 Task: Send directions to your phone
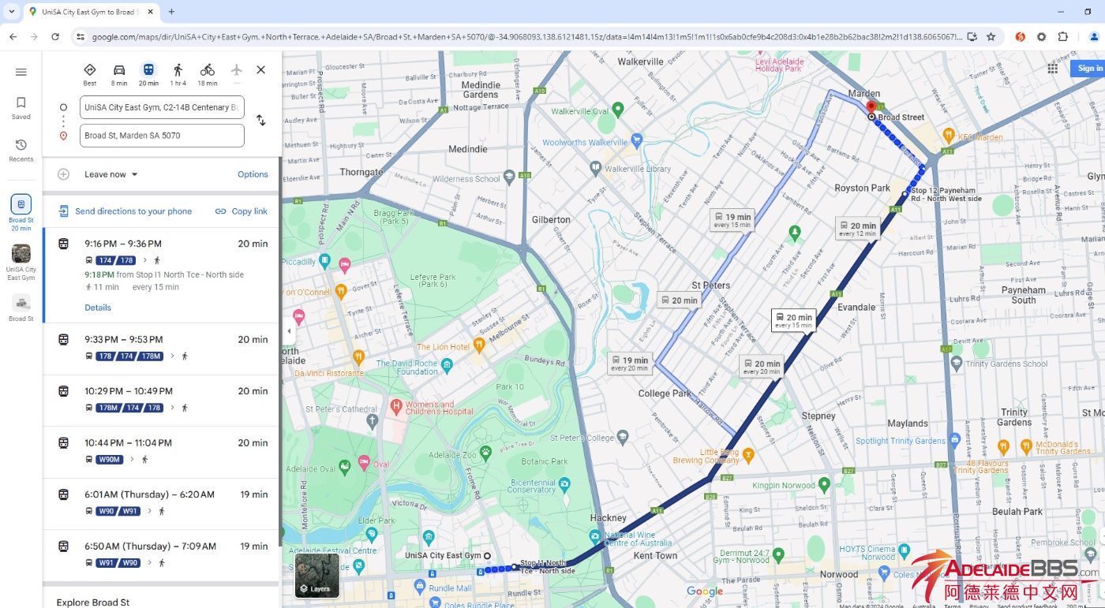pos(125,211)
